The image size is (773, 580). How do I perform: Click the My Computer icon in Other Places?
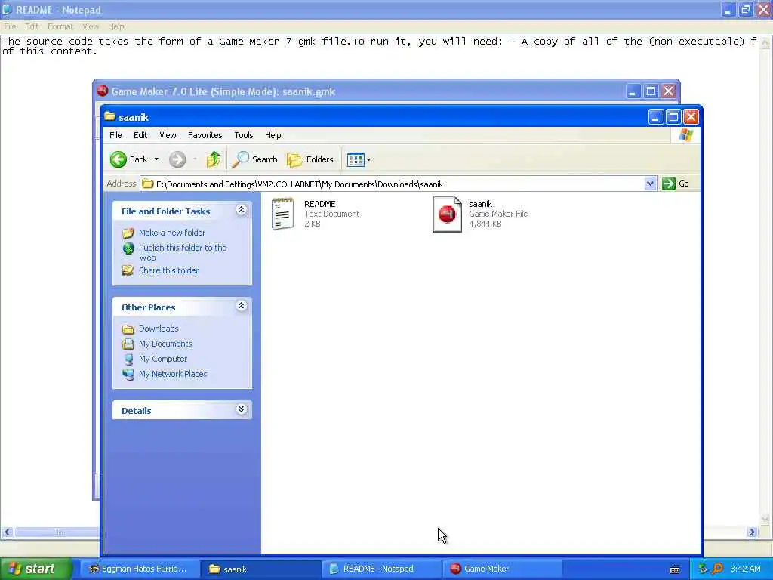(128, 359)
